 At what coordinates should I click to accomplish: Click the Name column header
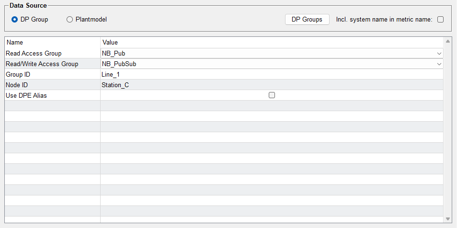tap(52, 43)
